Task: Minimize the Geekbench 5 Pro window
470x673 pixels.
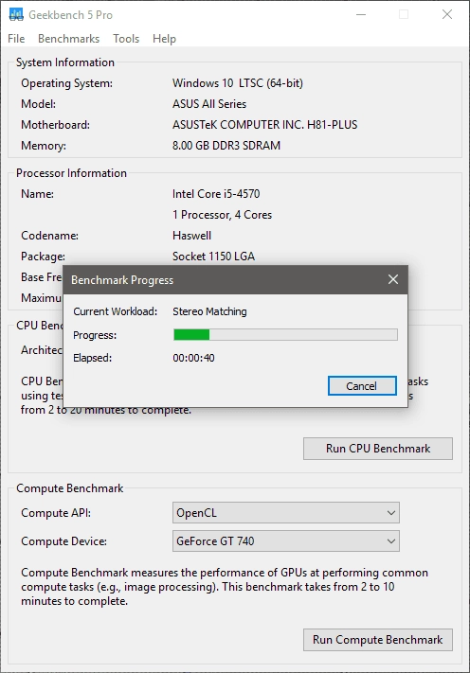Action: [x=361, y=14]
